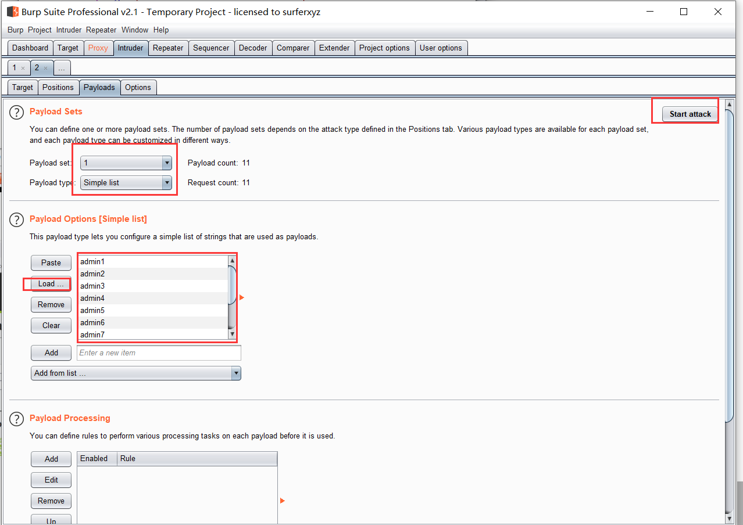Screen dimensions: 743x525
Task: Switch to the Comparer tab
Action: (x=293, y=48)
